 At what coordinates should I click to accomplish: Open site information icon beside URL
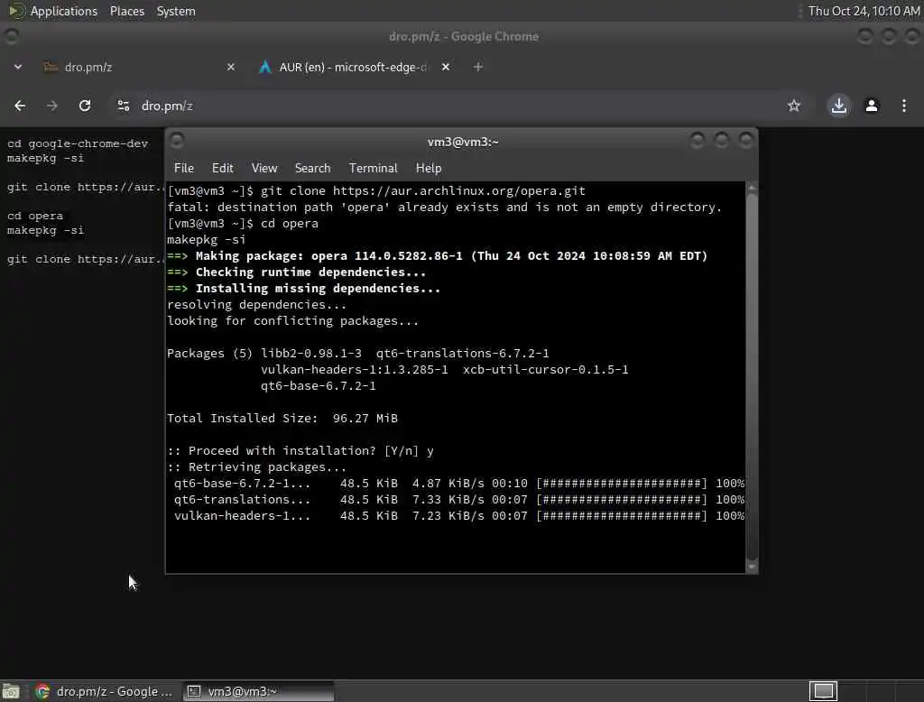point(123,106)
